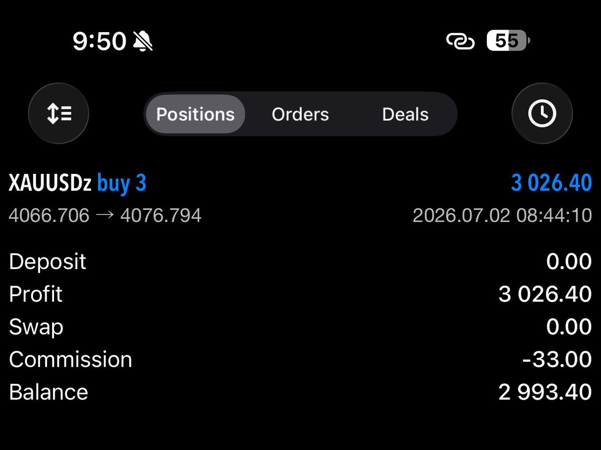Tap the 9:50 status bar clock
Screen dimensions: 601x450
[x=99, y=41]
